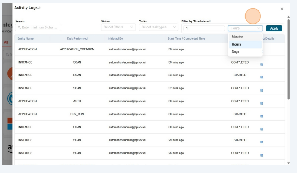The width and height of the screenshot is (297, 176).
Task: Select the APPLICATION_CREATION task cell
Action: [x=77, y=49]
